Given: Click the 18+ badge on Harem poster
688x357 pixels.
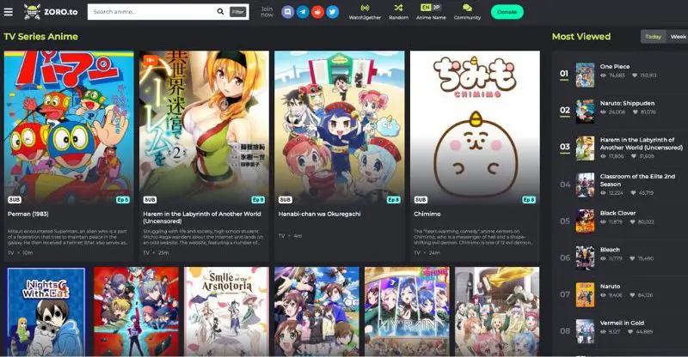Looking at the screenshot, I should (x=150, y=59).
